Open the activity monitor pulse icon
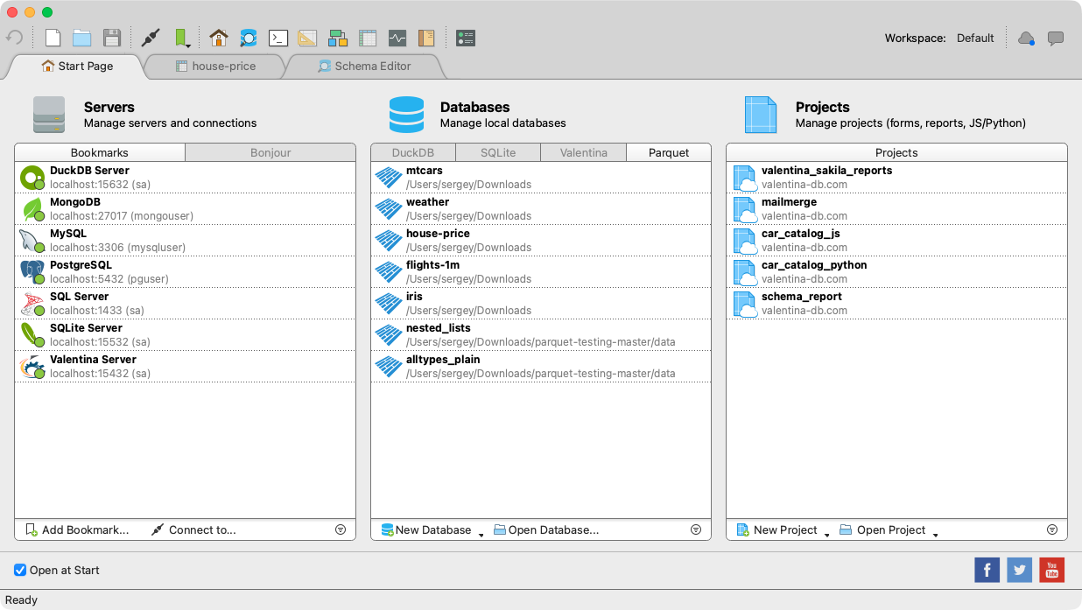The width and height of the screenshot is (1082, 610). (x=397, y=38)
